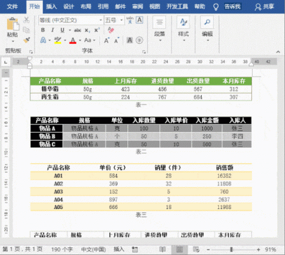Click the Grow Font icon
This screenshot has width=285, height=255.
coord(107,40)
